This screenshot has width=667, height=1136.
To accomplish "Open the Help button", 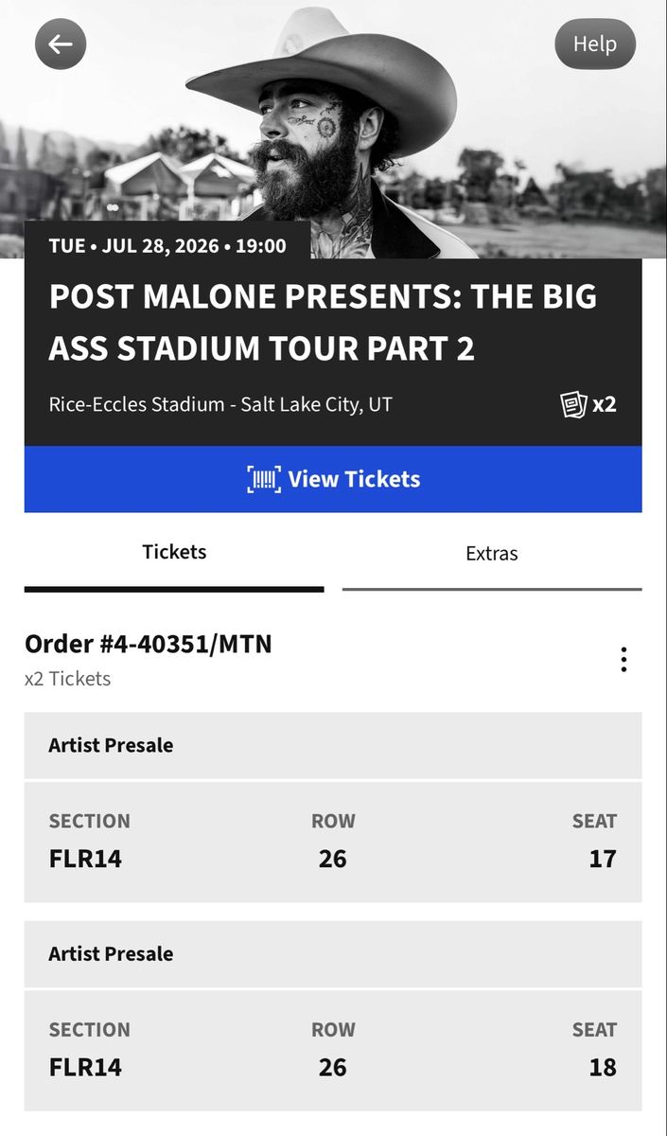I will pos(595,44).
